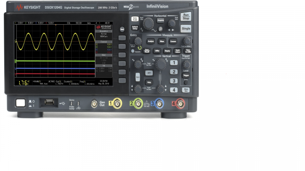Image resolution: width=305 pixels, height=171 pixels.
Task: Click the Math scale knob above the Math key
Action: 138,64
